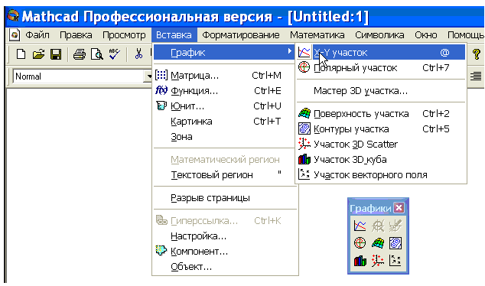The height and width of the screenshot is (286, 485).
Task: Choose Объект... menu item
Action: pyautogui.click(x=225, y=267)
